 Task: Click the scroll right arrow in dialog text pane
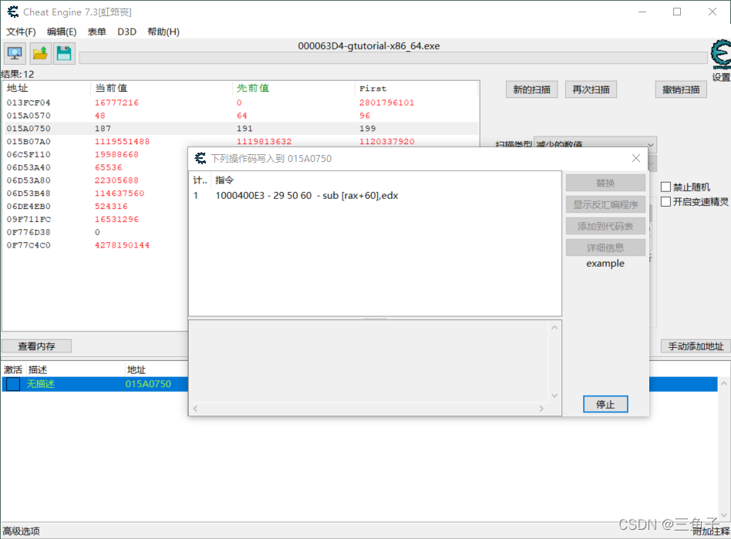(x=541, y=409)
